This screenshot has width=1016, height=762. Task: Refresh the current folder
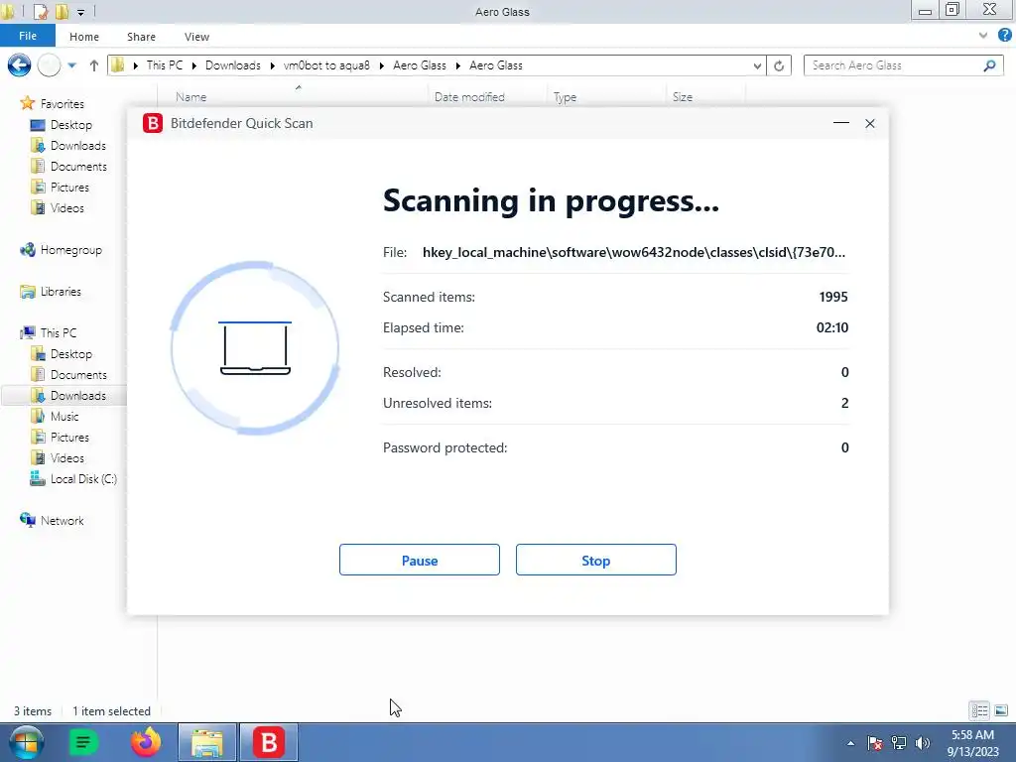click(779, 65)
